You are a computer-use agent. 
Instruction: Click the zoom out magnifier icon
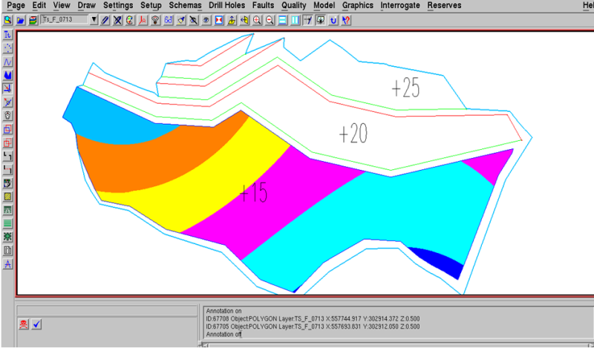(x=270, y=20)
